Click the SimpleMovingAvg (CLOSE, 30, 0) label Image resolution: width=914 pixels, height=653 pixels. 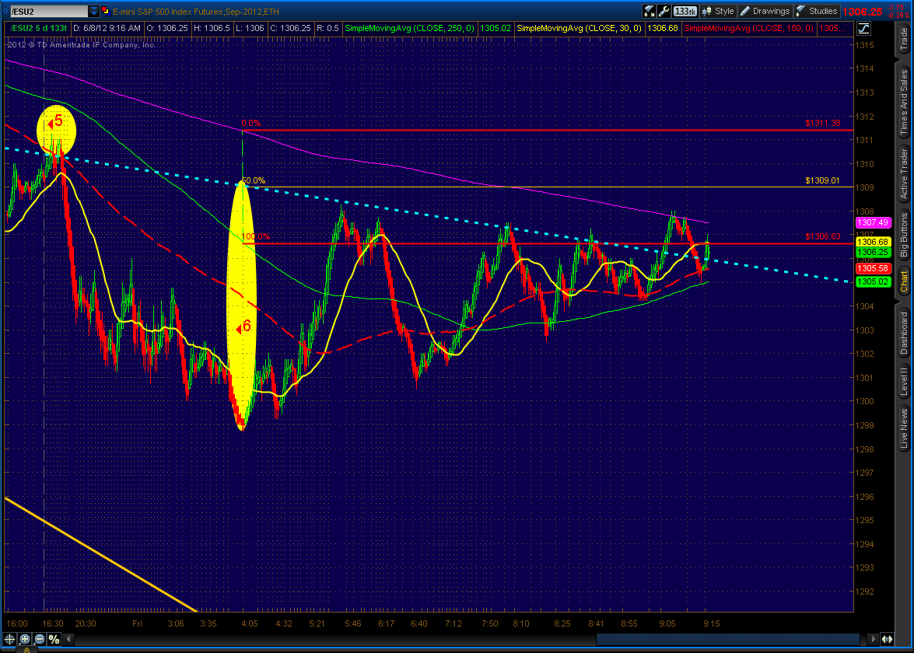point(580,28)
